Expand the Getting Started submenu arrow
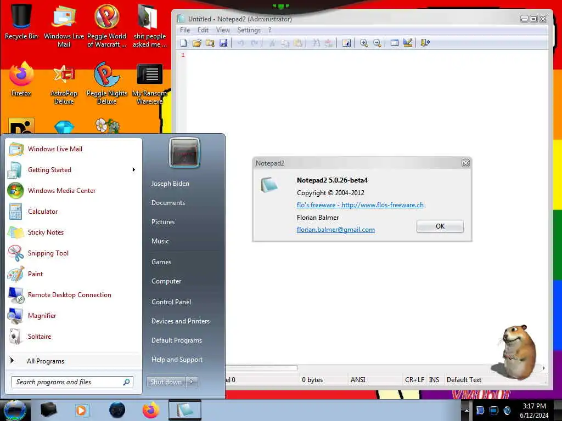This screenshot has width=562, height=421. click(134, 170)
